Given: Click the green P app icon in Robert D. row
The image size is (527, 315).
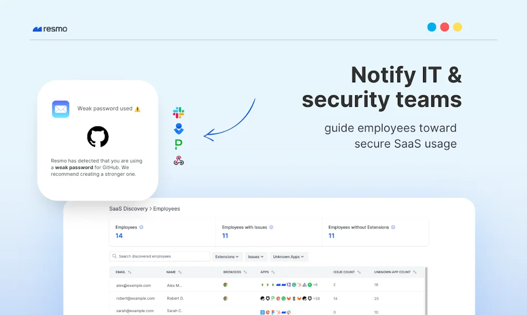Looking at the screenshot, I should pos(273,298).
